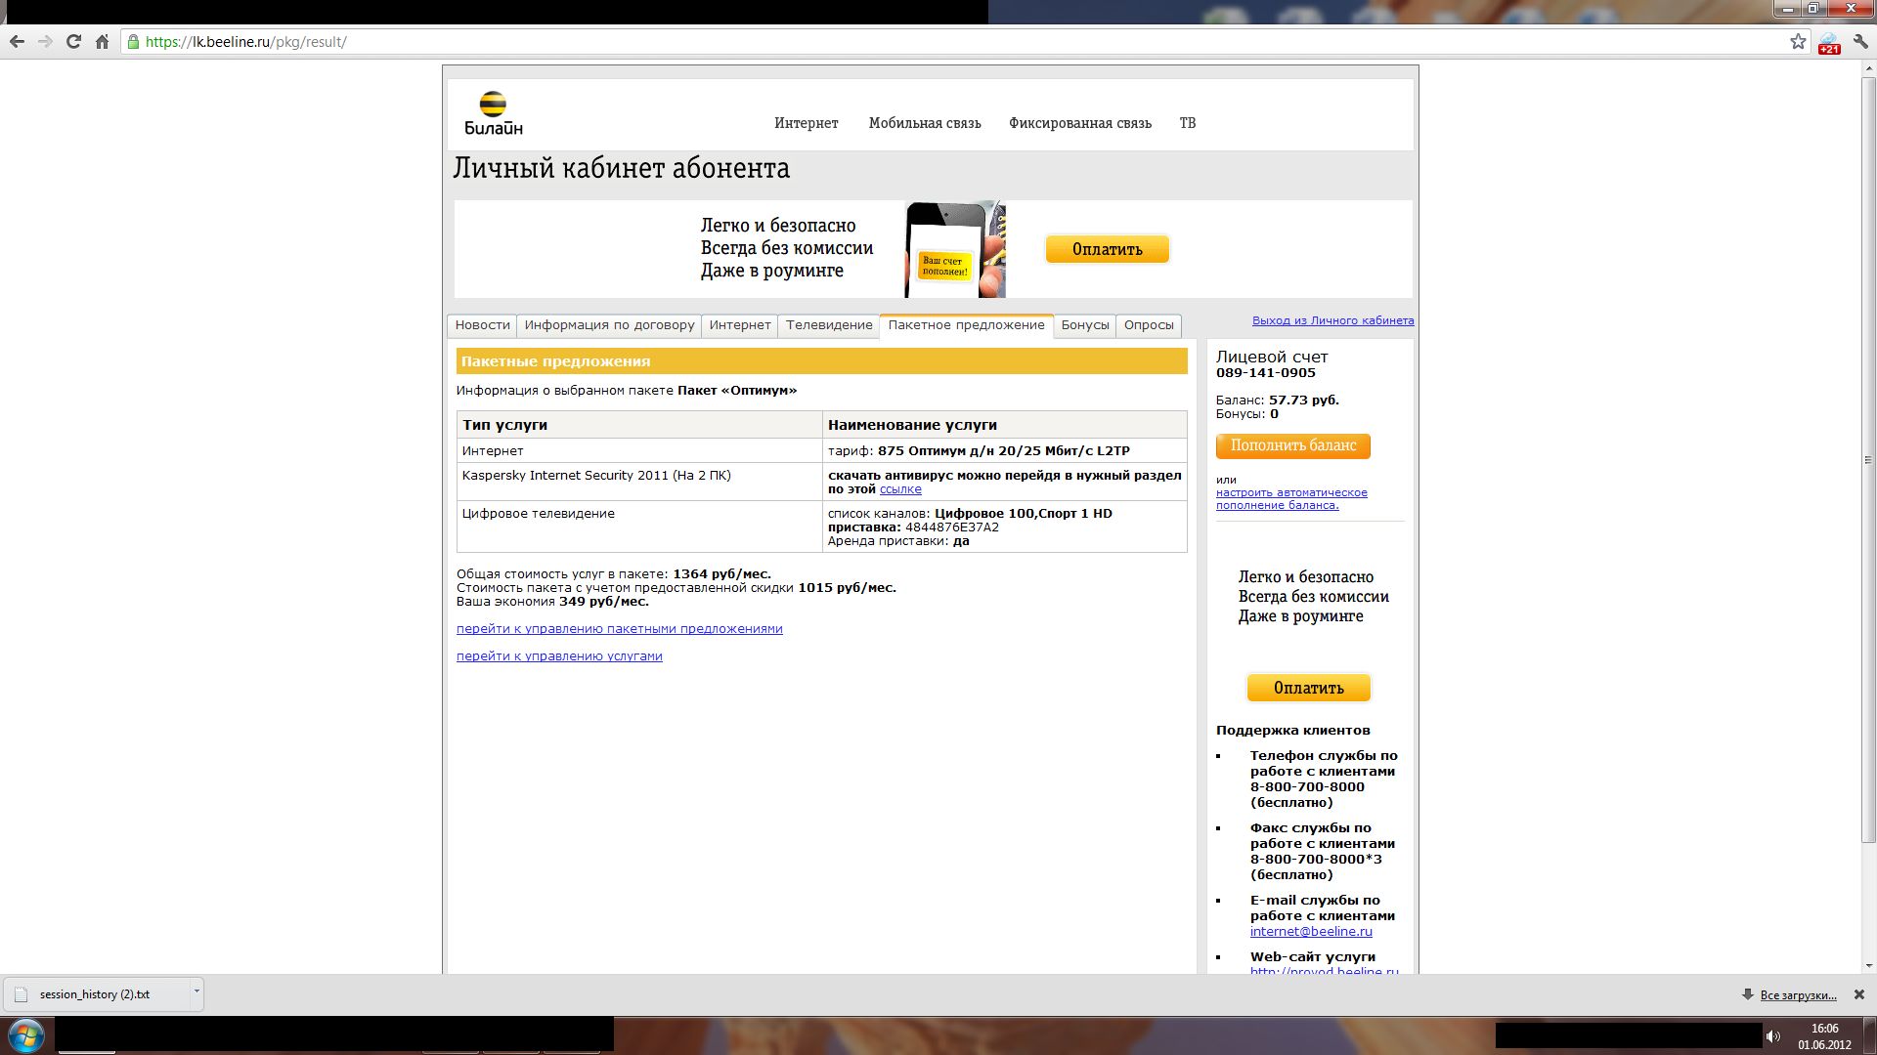Click the browser vertical scrollbar

(1868, 459)
